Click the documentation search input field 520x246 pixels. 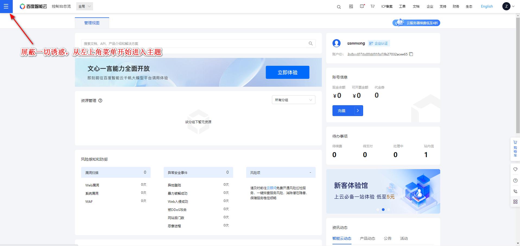pos(195,43)
